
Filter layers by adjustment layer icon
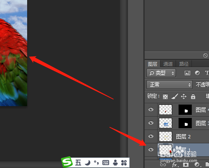pos(197,73)
